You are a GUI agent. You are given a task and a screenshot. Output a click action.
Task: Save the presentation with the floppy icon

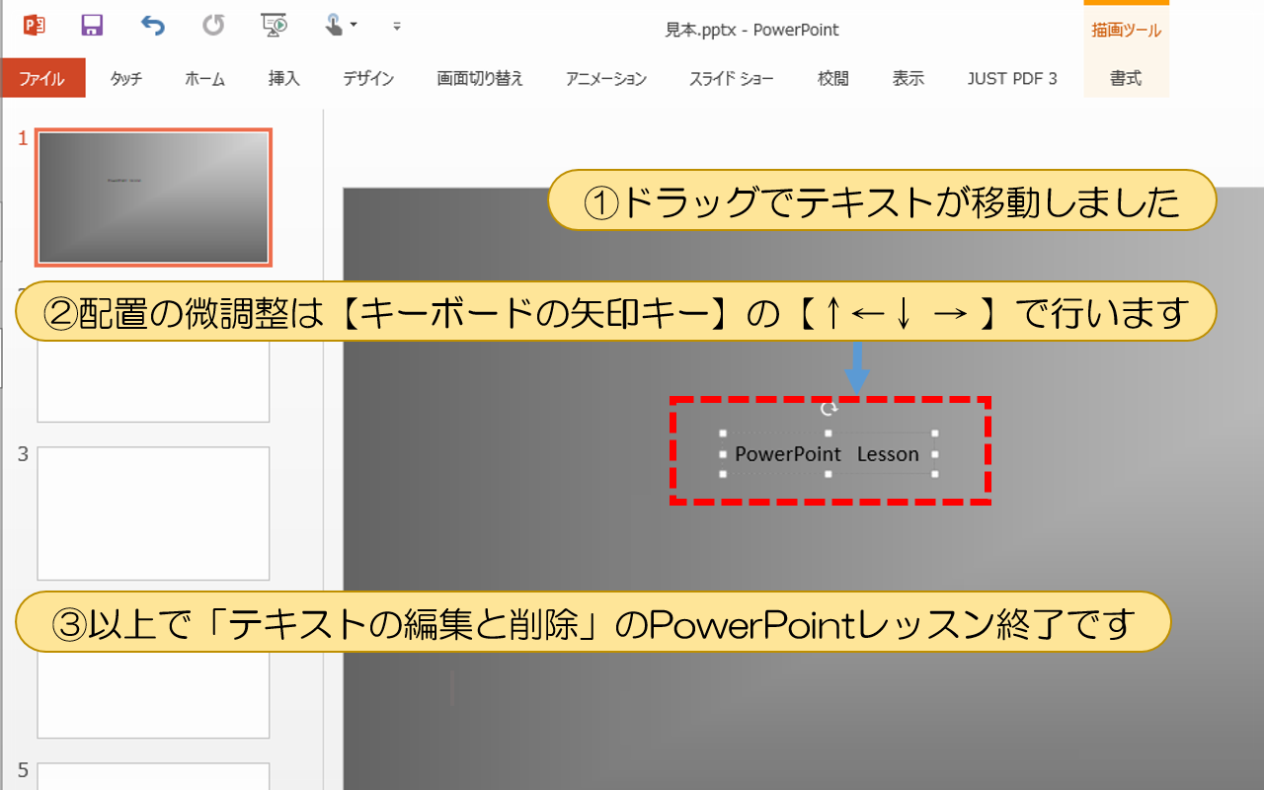92,26
